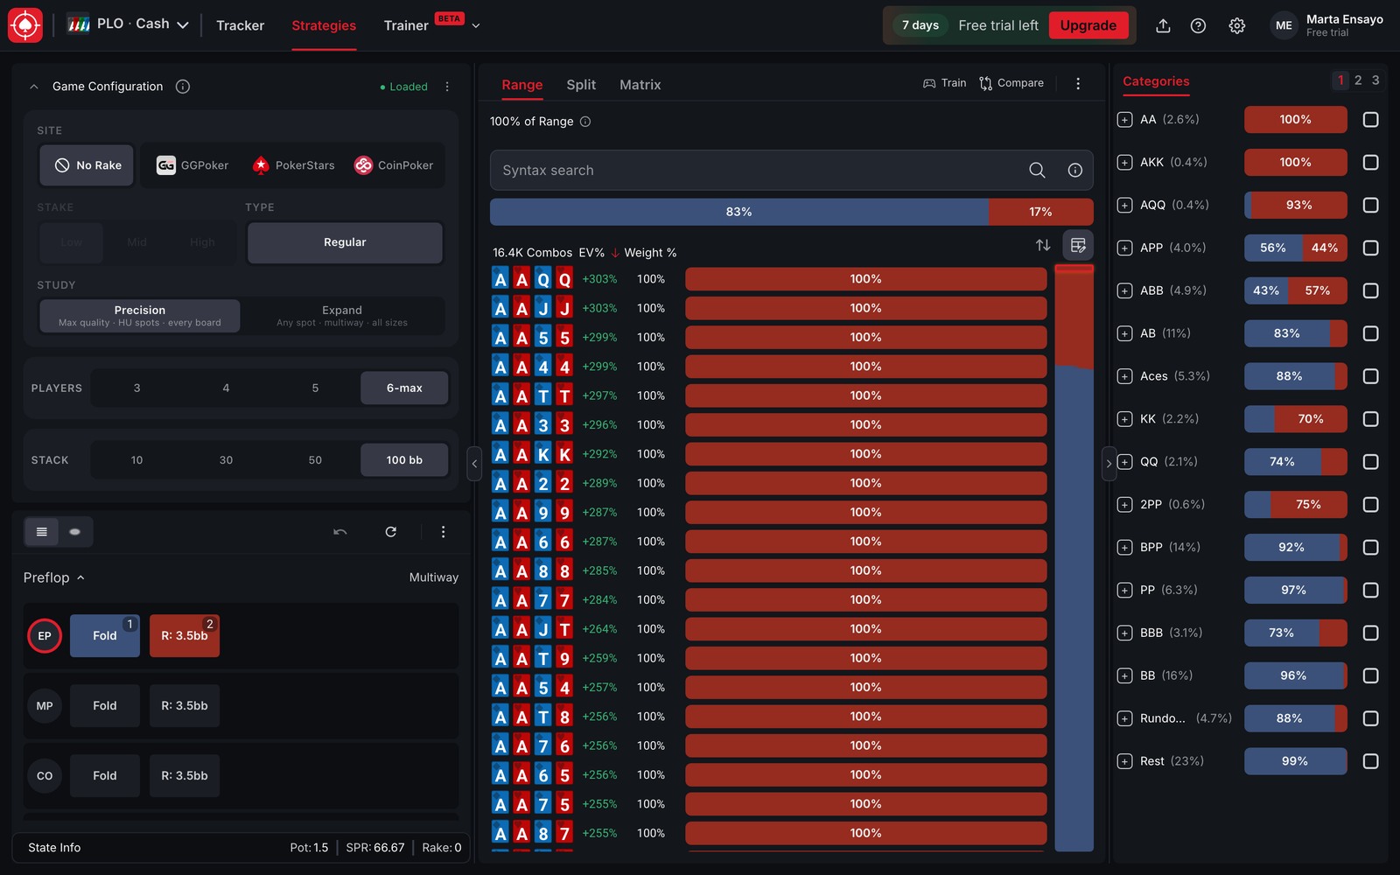Expand the AQQ category plus
This screenshot has width=1400, height=875.
click(1125, 206)
